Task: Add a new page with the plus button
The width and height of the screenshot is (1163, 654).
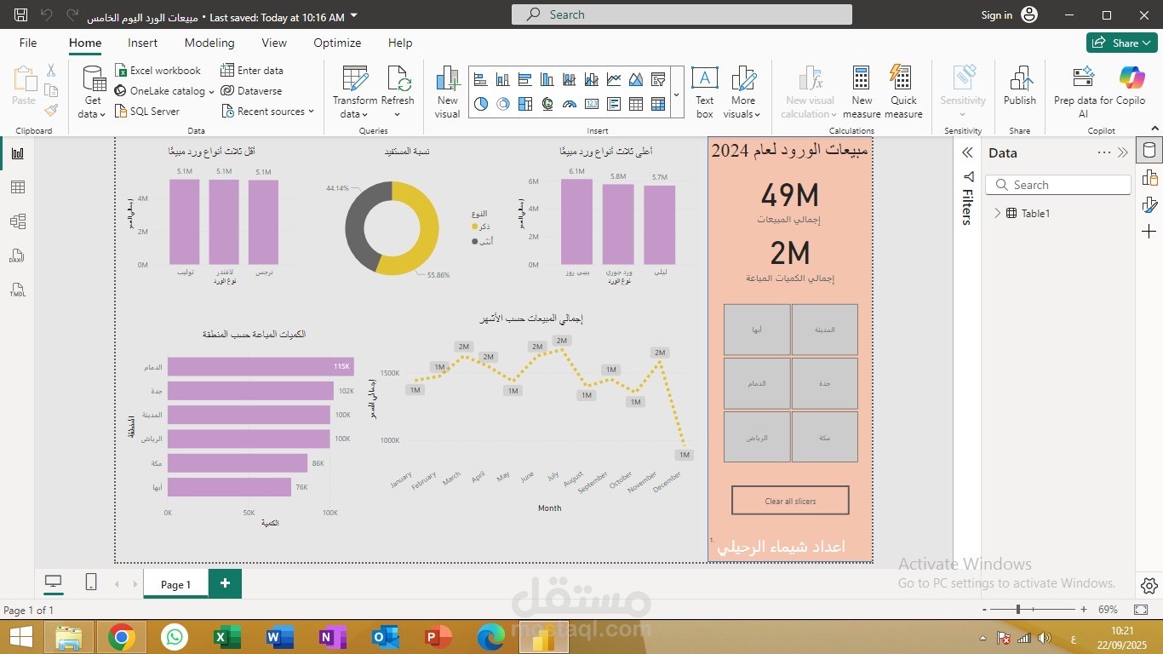Action: [x=225, y=583]
